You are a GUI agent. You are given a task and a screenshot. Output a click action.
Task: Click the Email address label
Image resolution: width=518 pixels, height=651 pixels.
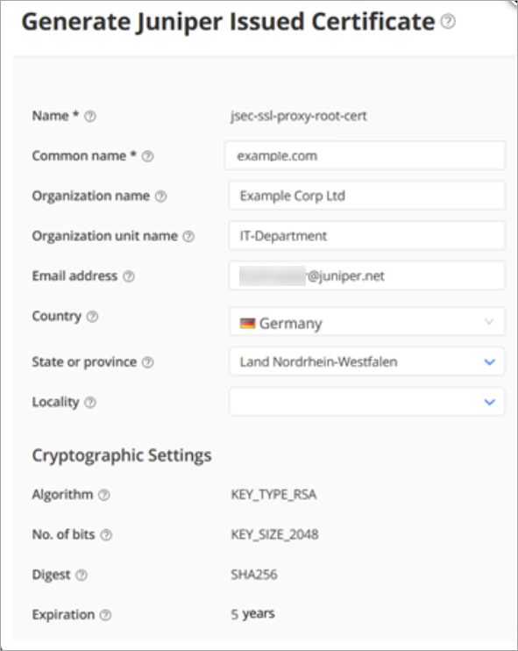coord(75,276)
